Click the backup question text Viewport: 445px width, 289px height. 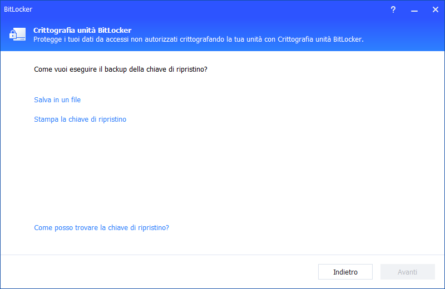coord(121,69)
